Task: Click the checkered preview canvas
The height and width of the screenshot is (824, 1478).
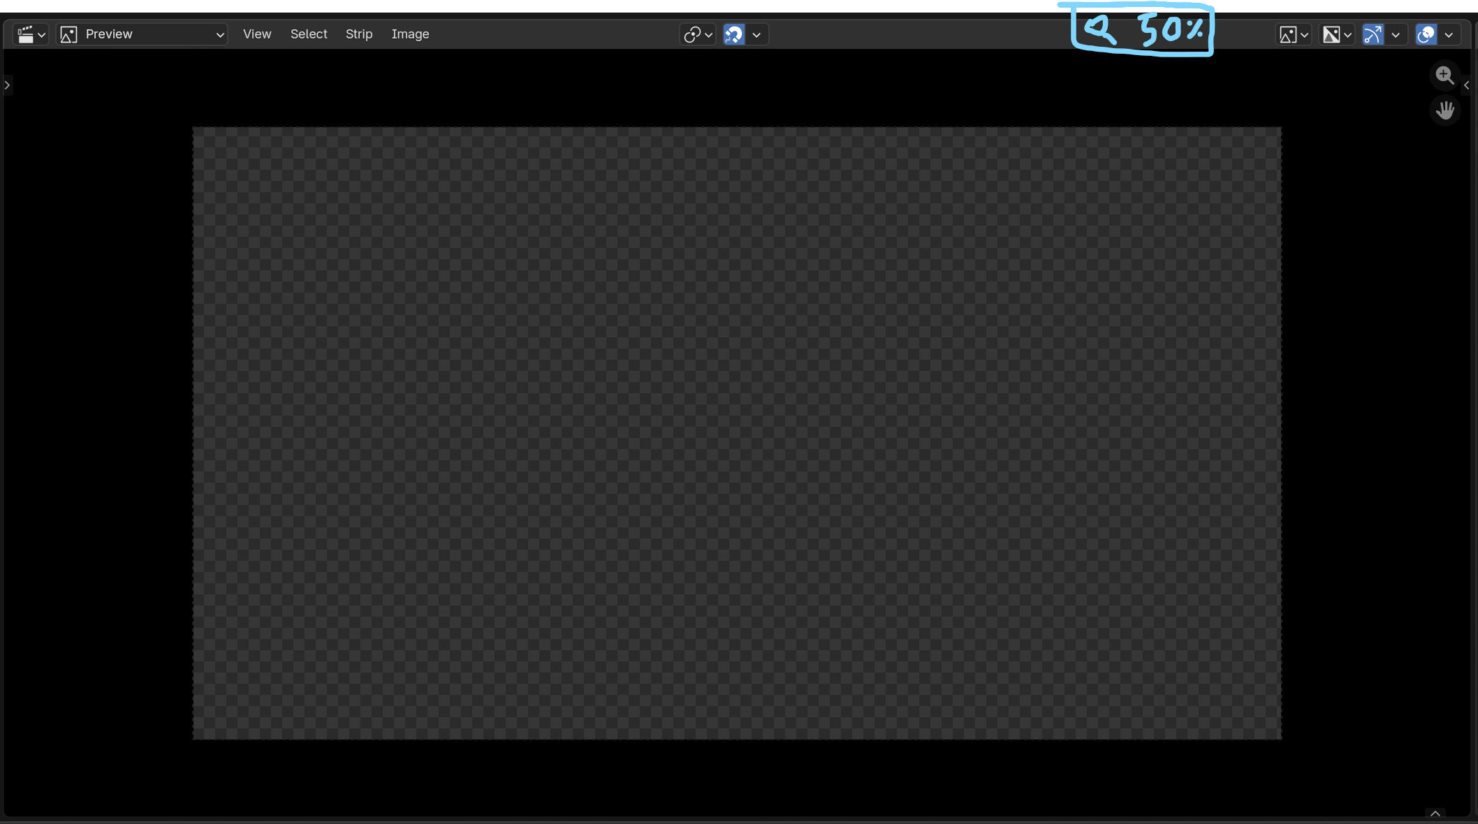Action: tap(737, 433)
